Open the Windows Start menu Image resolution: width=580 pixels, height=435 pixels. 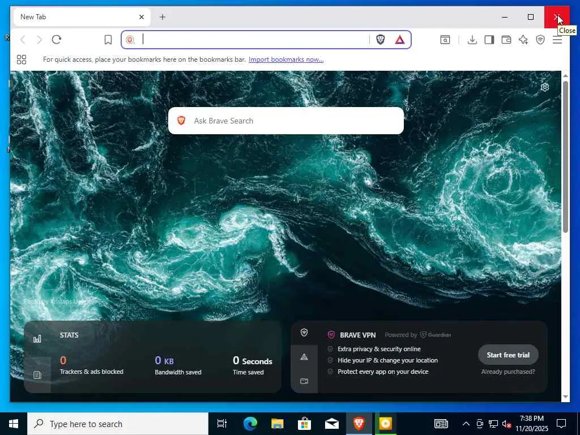pos(14,424)
